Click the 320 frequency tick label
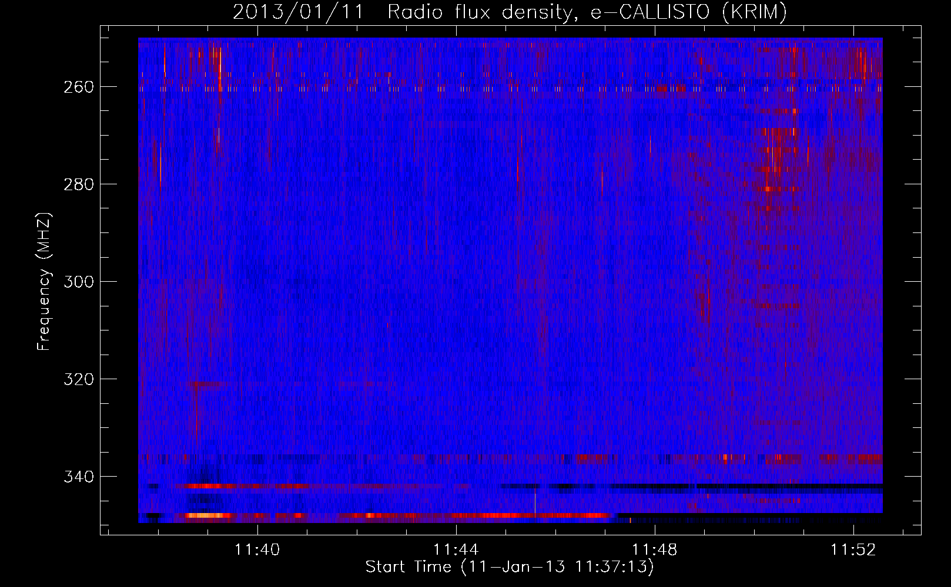 (79, 379)
